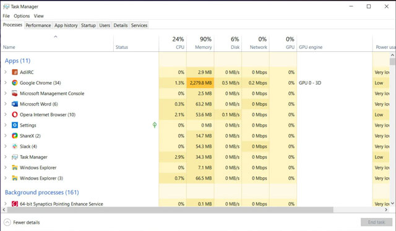Sort by the Network column header
The width and height of the screenshot is (396, 231).
256,43
